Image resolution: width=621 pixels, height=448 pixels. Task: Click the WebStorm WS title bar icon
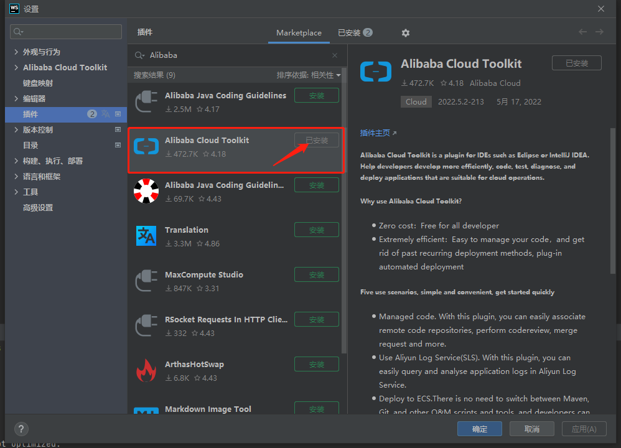point(14,9)
